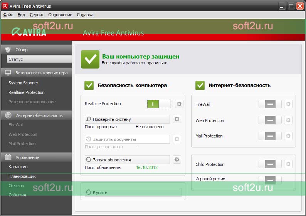Image resolution: width=306 pixels, height=216 pixels.
Task: Open the Справка menu
Action: [x=85, y=15]
